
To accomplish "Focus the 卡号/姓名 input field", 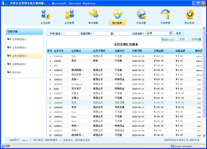I will coord(72,33).
